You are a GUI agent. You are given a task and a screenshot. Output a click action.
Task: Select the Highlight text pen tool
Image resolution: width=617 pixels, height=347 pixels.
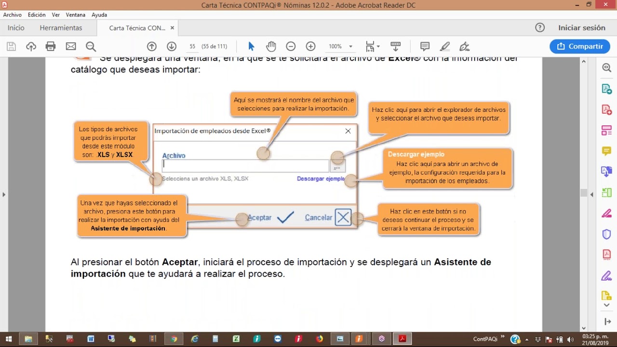[445, 46]
